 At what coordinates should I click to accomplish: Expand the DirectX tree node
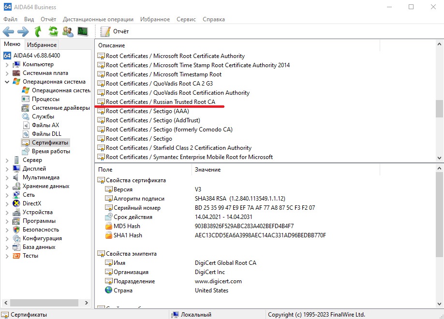7,204
